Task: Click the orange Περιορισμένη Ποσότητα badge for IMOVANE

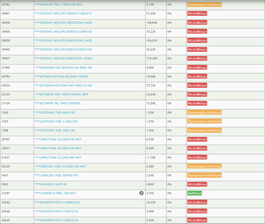Action: [204, 5]
